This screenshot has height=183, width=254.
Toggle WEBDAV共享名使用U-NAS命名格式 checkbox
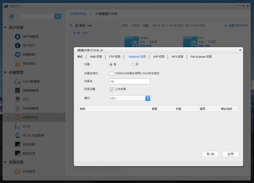[111, 74]
